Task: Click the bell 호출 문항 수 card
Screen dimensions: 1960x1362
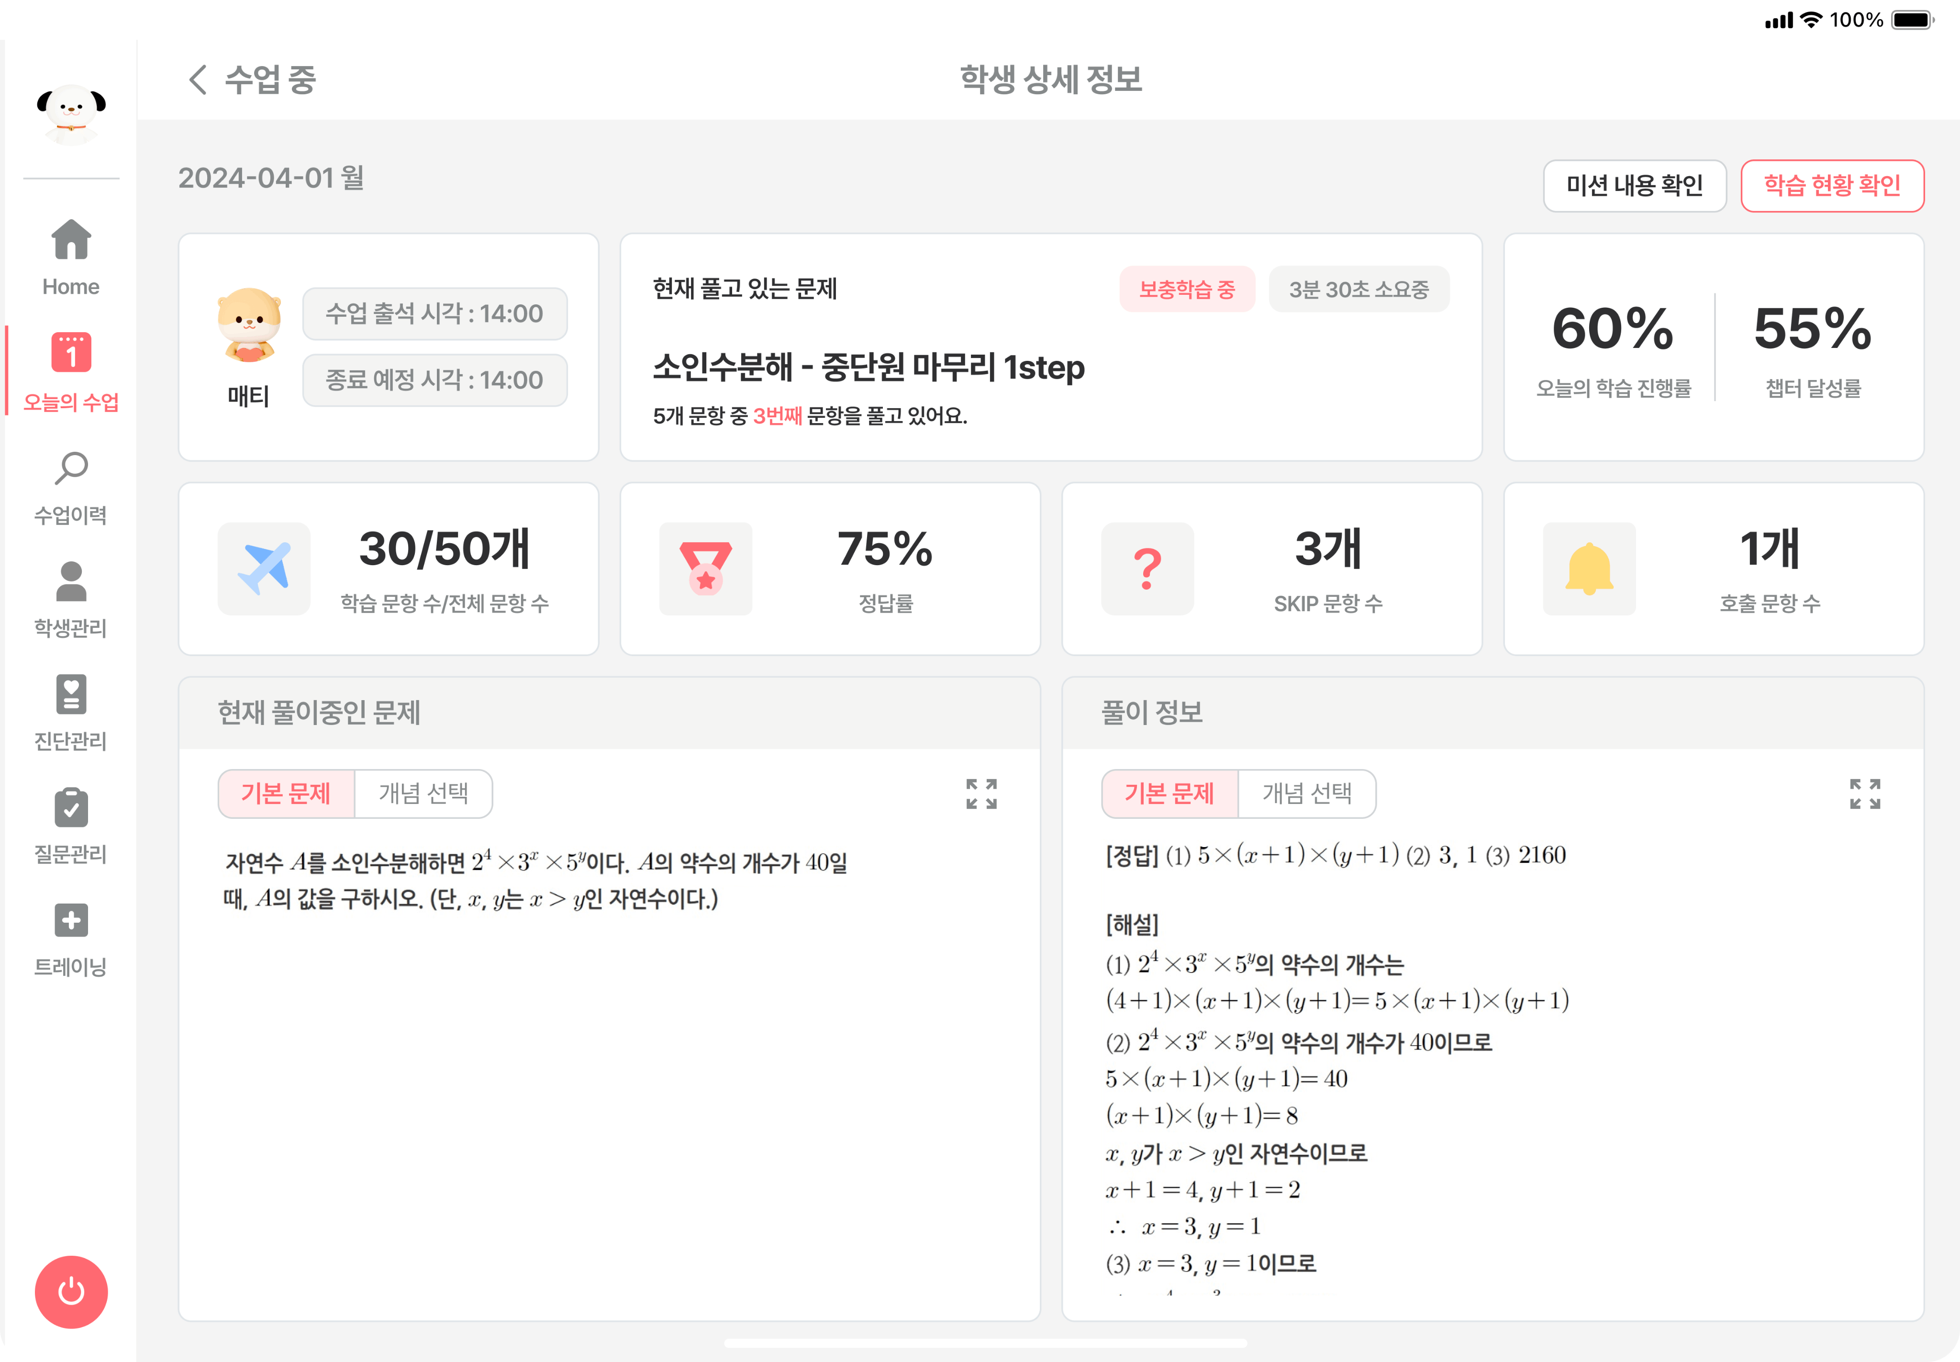Action: tap(1714, 569)
